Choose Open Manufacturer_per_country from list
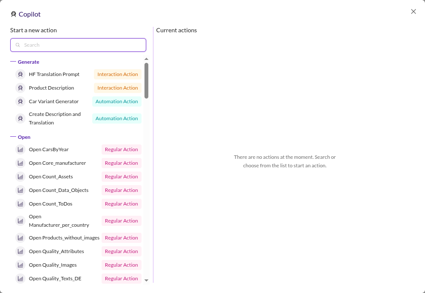 pos(78,221)
